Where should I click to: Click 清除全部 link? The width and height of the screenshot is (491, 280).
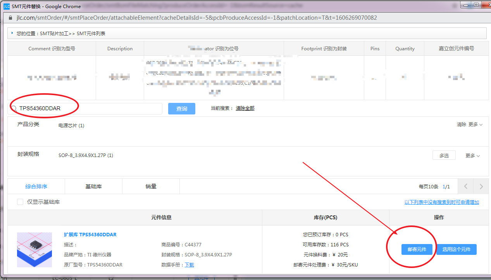pyautogui.click(x=245, y=108)
